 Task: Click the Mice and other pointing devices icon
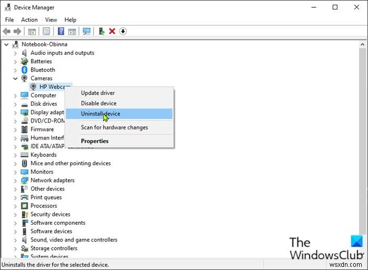coord(24,163)
